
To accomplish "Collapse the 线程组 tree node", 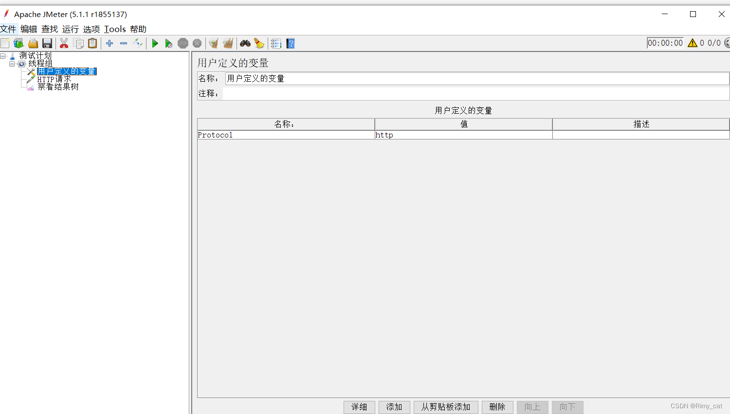I will click(x=12, y=64).
